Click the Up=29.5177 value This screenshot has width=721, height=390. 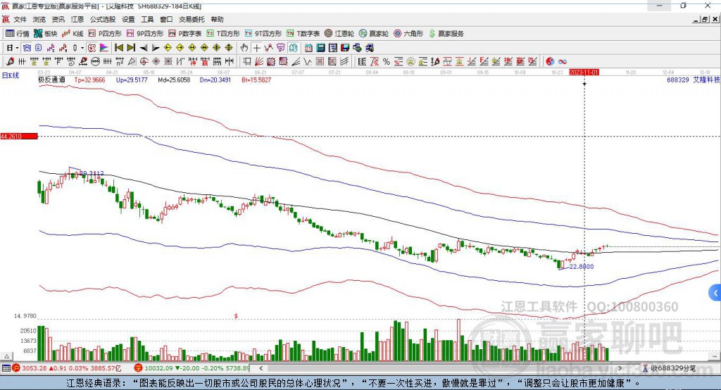[x=132, y=80]
